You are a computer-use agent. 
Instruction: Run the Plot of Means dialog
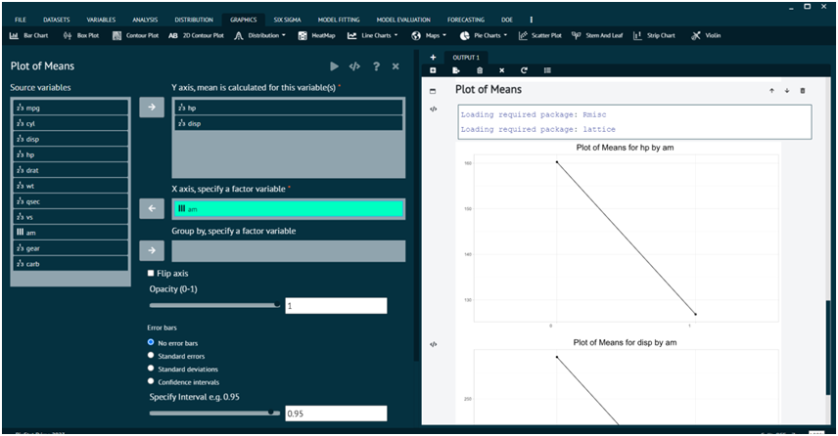[x=334, y=66]
